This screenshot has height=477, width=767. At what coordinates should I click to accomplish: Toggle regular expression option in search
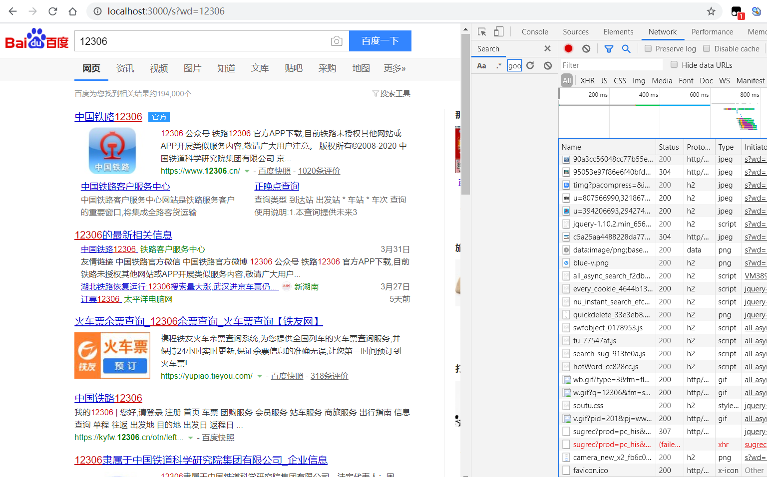click(x=499, y=65)
